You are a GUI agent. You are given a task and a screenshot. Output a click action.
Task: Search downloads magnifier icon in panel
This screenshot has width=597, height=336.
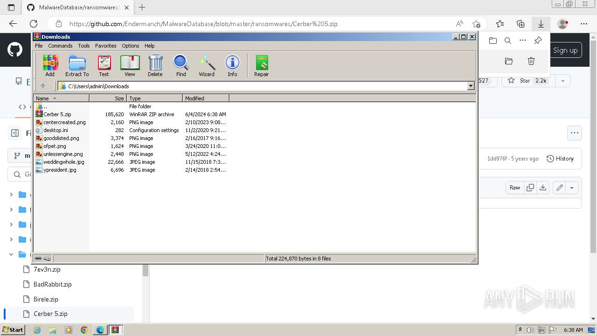point(508,41)
